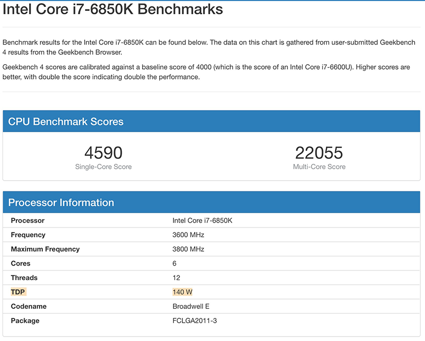Select the Processor row in the table
This screenshot has width=425, height=341.
[28, 220]
